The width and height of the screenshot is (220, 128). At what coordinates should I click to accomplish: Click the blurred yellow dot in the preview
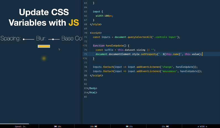click(44, 58)
